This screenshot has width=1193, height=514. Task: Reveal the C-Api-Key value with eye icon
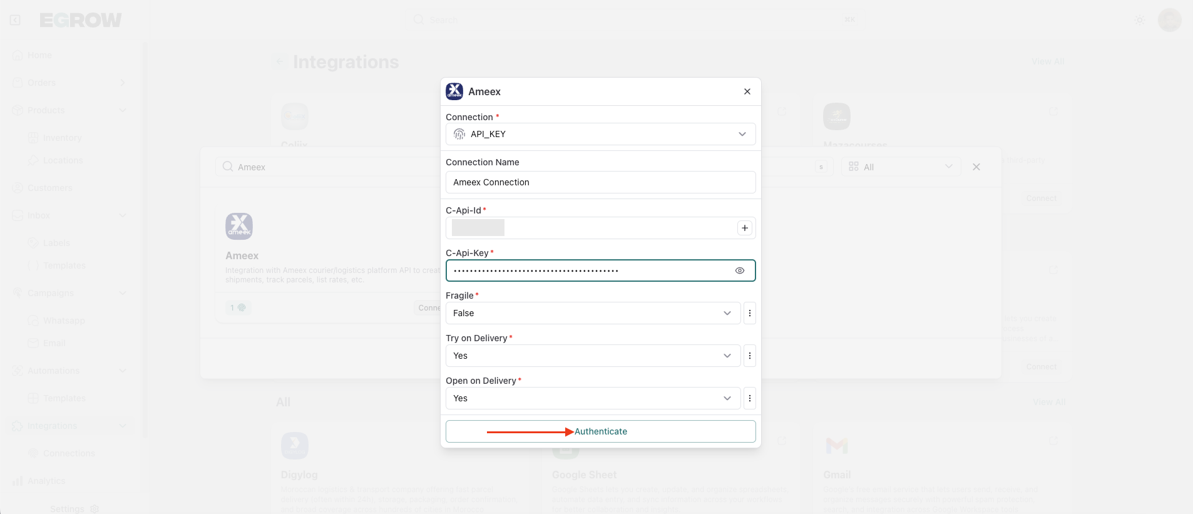tap(740, 270)
